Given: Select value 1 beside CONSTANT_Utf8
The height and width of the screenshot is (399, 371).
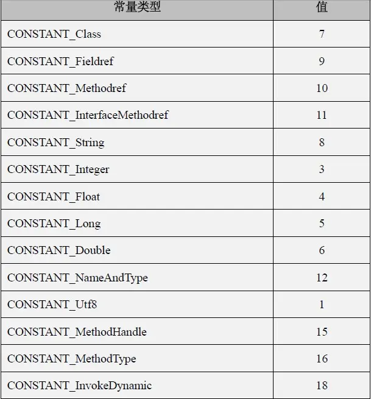Looking at the screenshot, I should click(322, 305).
